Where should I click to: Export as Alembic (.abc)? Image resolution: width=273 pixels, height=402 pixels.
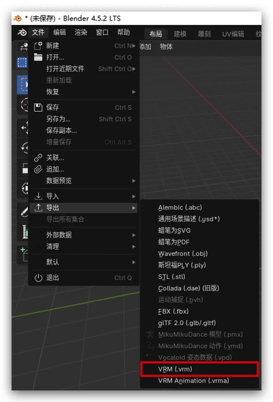pyautogui.click(x=199, y=208)
